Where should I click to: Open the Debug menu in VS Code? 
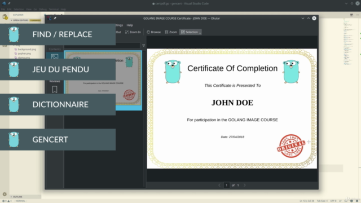(x=43, y=9)
